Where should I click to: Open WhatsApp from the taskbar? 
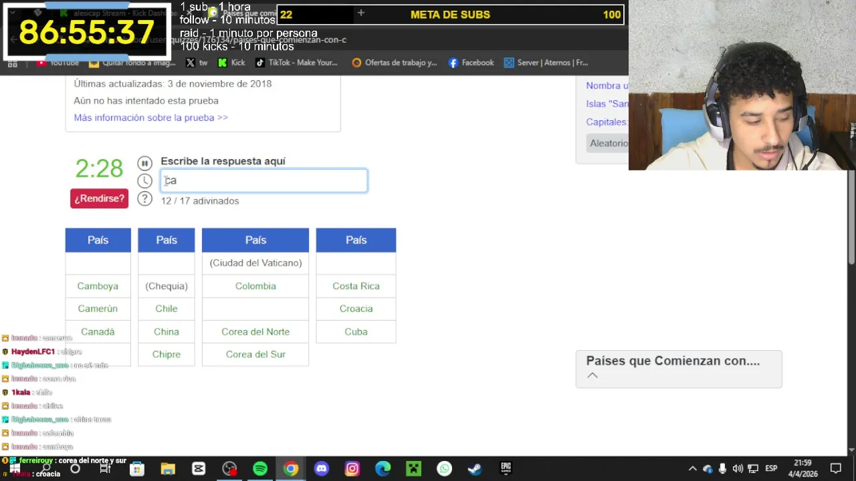tap(445, 469)
